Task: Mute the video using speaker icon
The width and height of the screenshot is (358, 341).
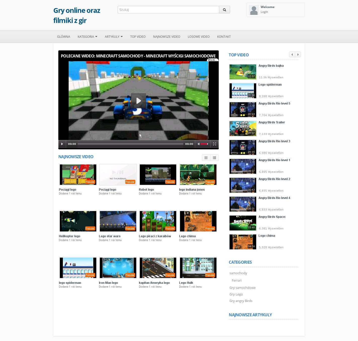Action: point(199,144)
